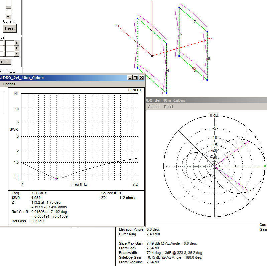The image size is (267, 266).
Task: Click the green SWR curve marker at 7.06 MHz
Action: (56, 178)
